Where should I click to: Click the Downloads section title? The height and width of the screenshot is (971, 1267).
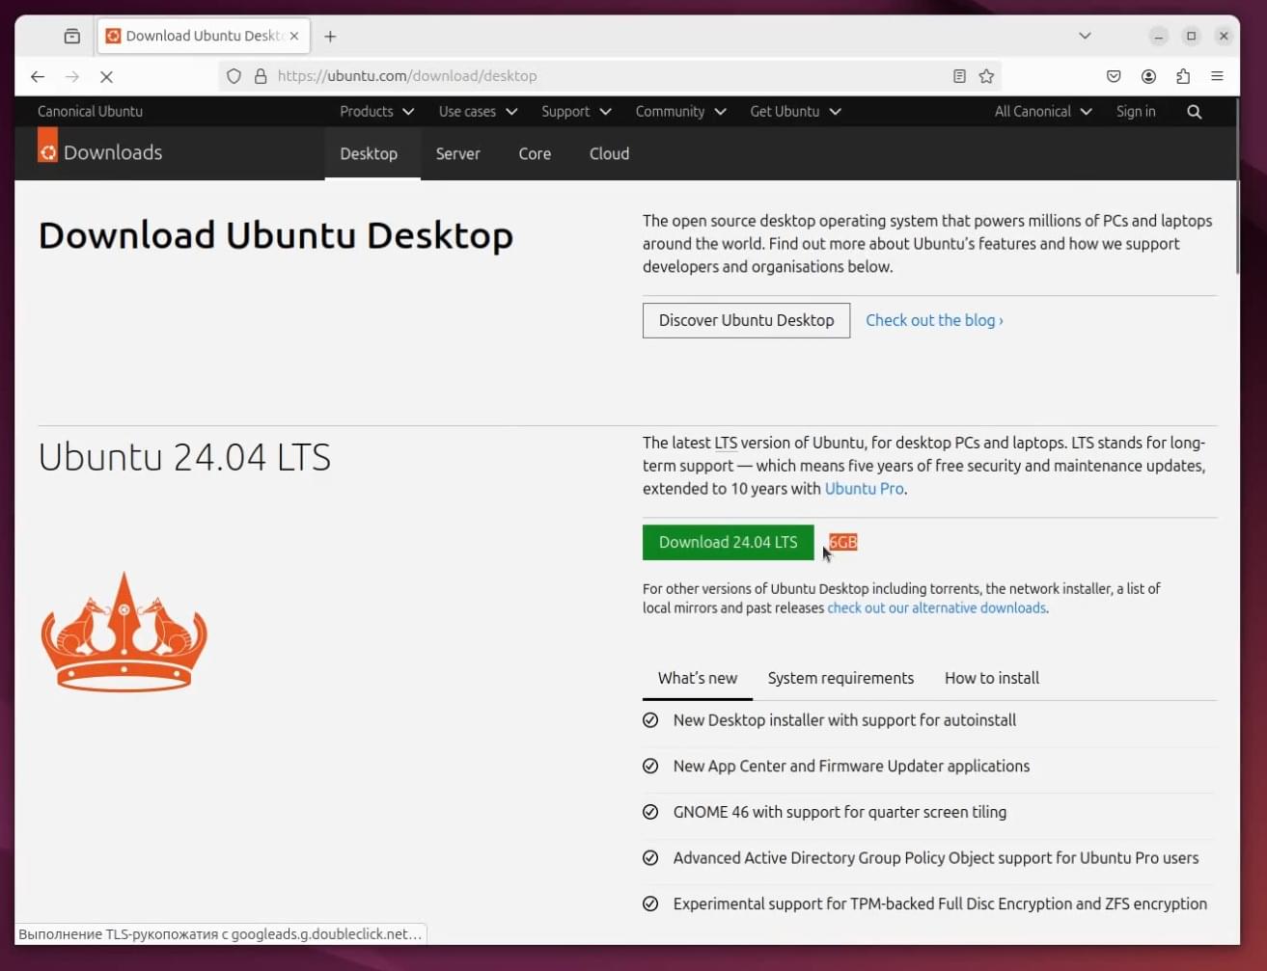[113, 152]
